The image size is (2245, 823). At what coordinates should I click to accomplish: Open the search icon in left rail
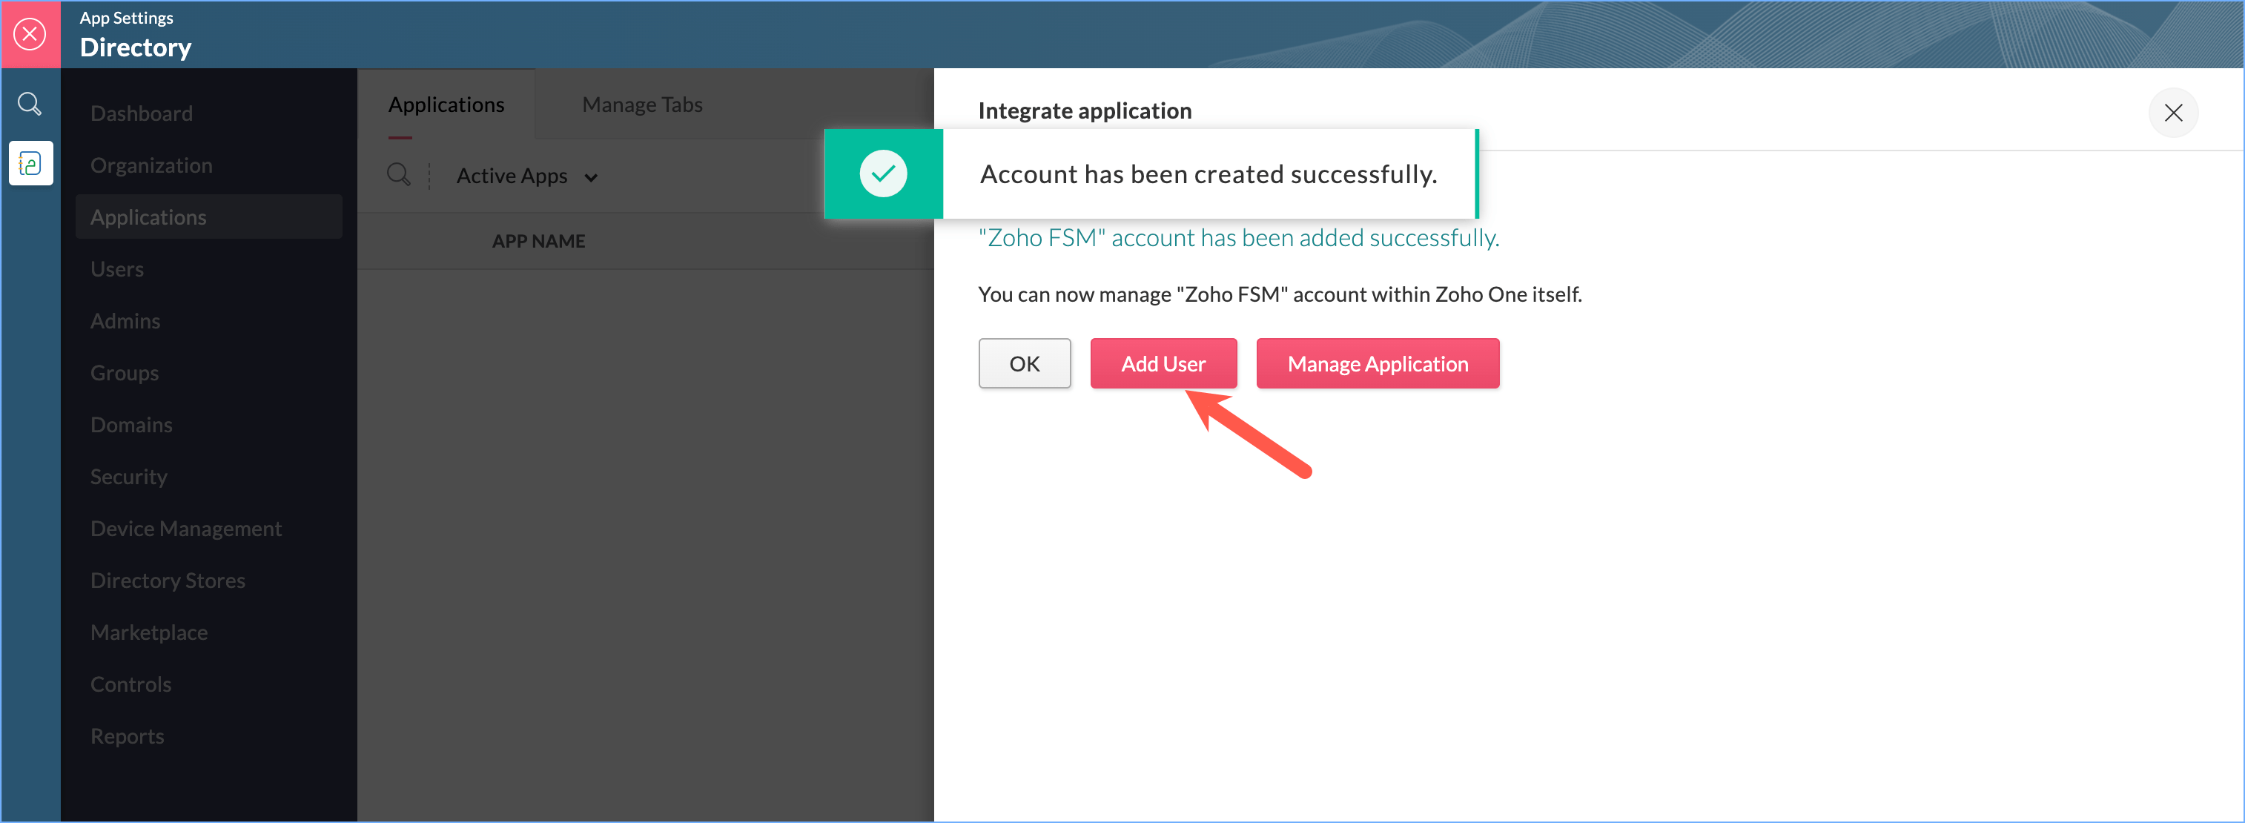(30, 105)
